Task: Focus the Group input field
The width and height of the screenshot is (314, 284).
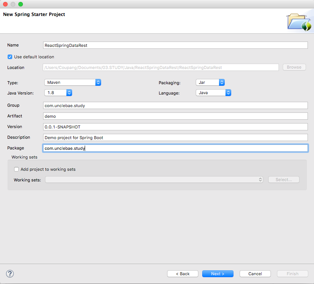Action: 176,106
